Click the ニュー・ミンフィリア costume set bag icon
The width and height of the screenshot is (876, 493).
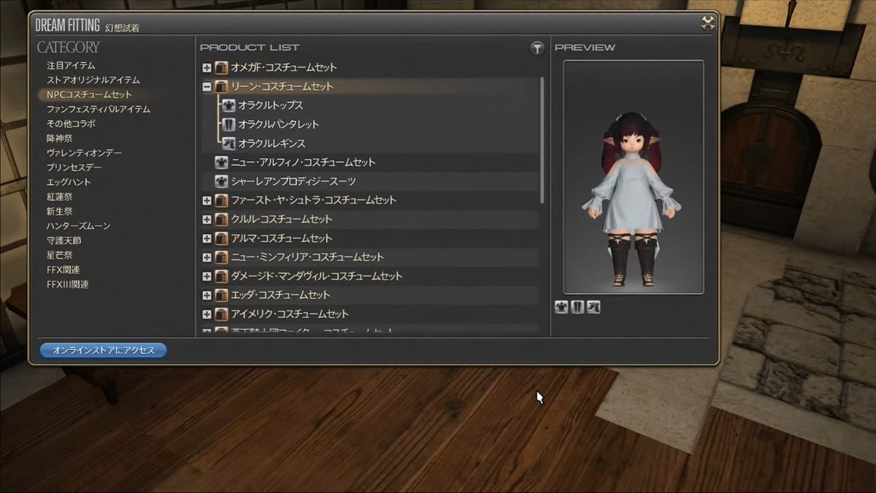coord(221,257)
